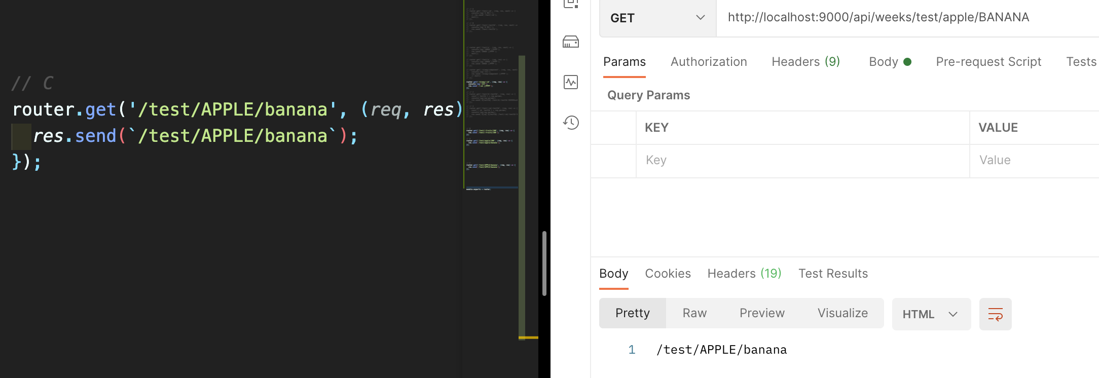Open the response Headers (19) tab

(x=744, y=274)
